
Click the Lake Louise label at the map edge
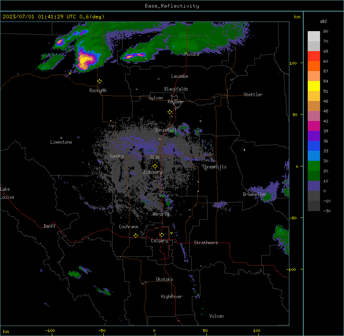(x=7, y=193)
